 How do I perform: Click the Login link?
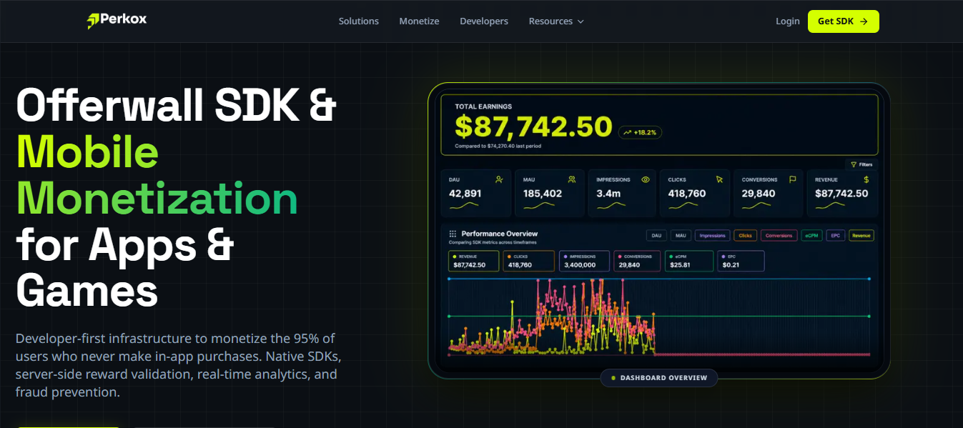tap(788, 21)
